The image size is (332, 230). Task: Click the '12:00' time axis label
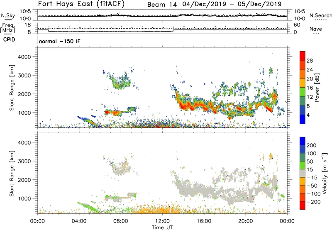(x=162, y=221)
